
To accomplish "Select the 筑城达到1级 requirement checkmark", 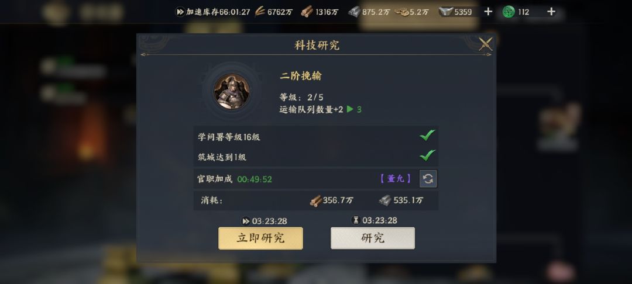I will pyautogui.click(x=427, y=155).
